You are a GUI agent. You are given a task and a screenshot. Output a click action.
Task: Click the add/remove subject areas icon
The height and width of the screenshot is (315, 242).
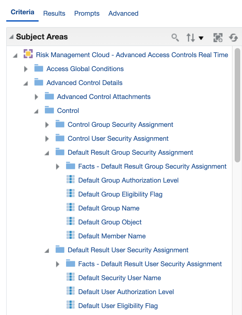[218, 38]
